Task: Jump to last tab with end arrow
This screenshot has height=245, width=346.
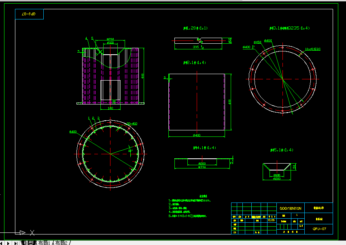Action: click(16, 243)
